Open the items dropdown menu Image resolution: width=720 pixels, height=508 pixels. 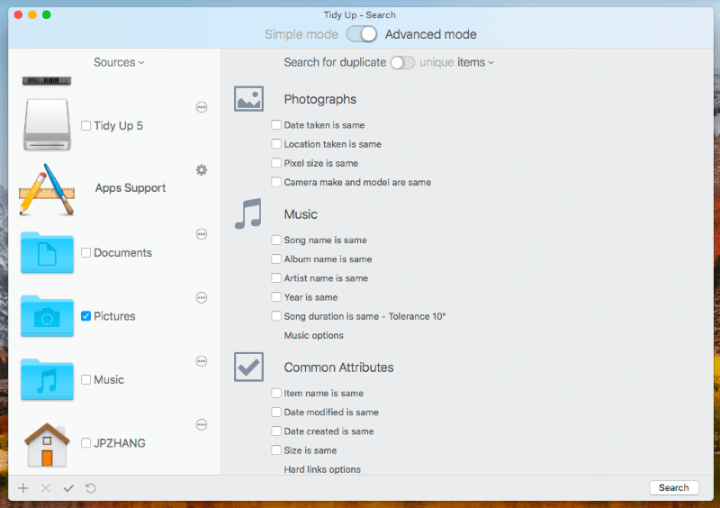475,62
